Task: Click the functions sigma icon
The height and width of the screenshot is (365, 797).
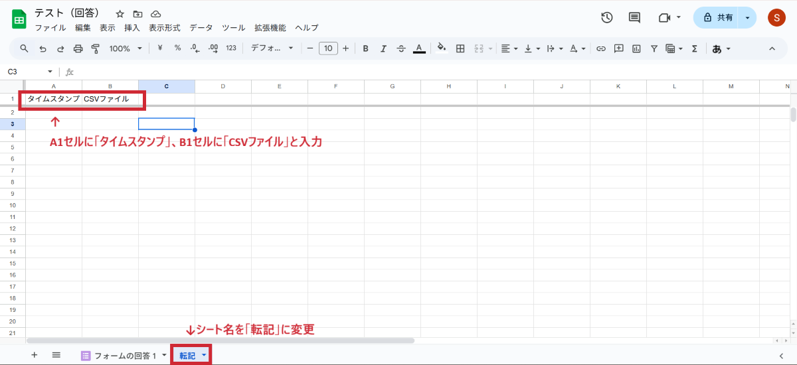Action: point(694,48)
